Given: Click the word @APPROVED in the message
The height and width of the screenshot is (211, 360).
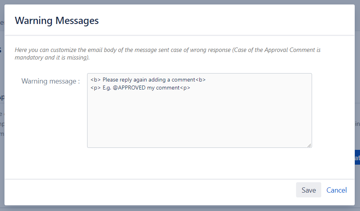Looking at the screenshot, I should (x=129, y=88).
